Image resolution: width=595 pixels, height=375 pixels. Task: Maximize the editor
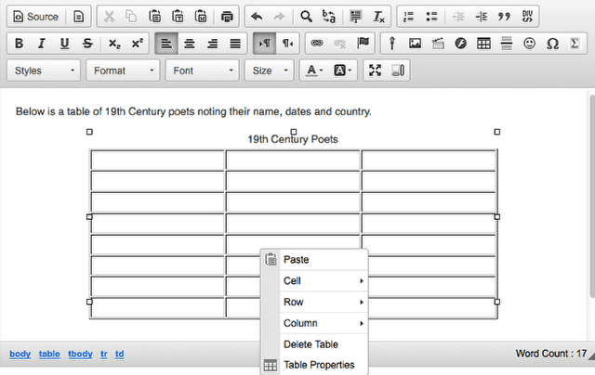375,71
